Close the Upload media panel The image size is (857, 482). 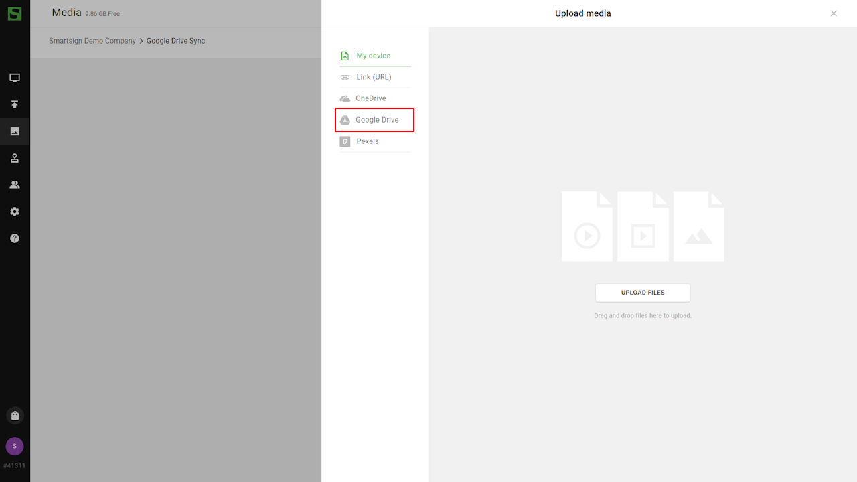point(834,13)
